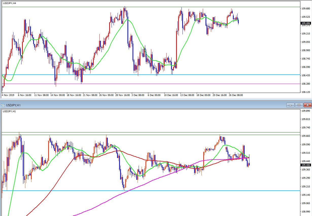Click the 4 Nov 2019 date on H4 timeline
This screenshot has height=216, width=312.
tap(8, 95)
